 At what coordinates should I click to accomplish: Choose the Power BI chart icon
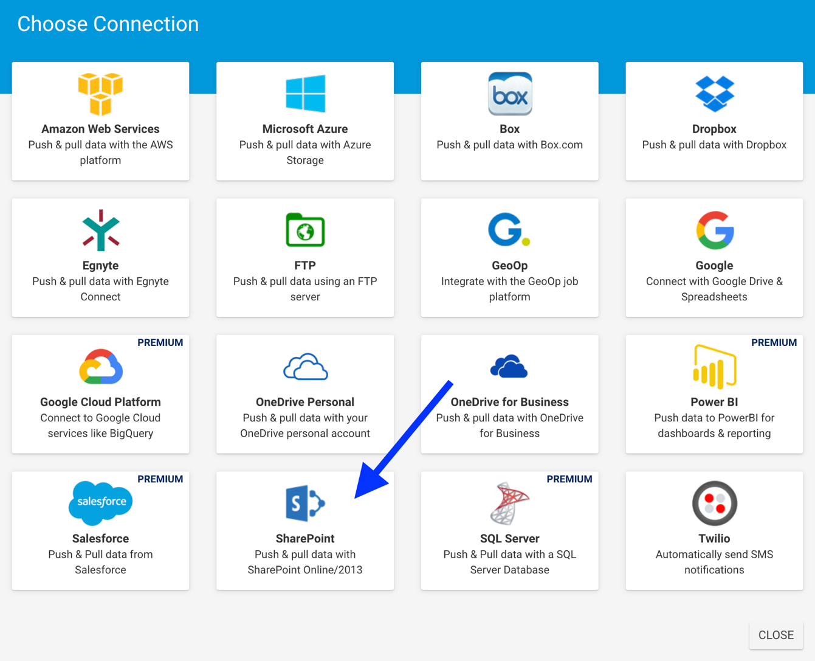click(715, 367)
